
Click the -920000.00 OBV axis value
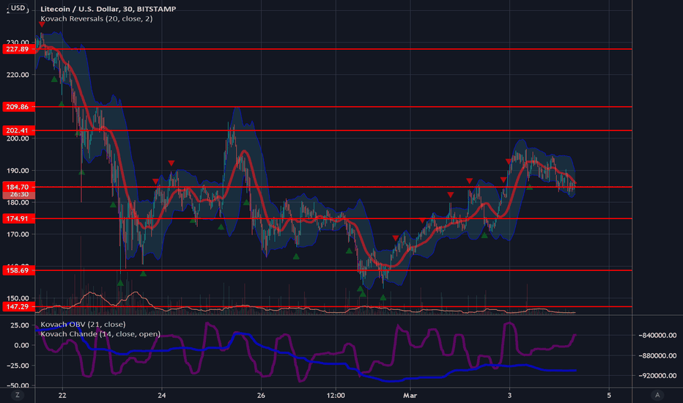657,376
